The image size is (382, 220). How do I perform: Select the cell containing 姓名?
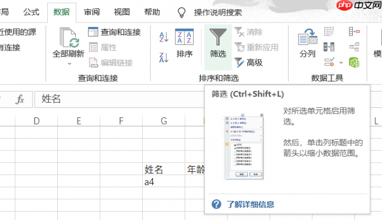coord(163,169)
